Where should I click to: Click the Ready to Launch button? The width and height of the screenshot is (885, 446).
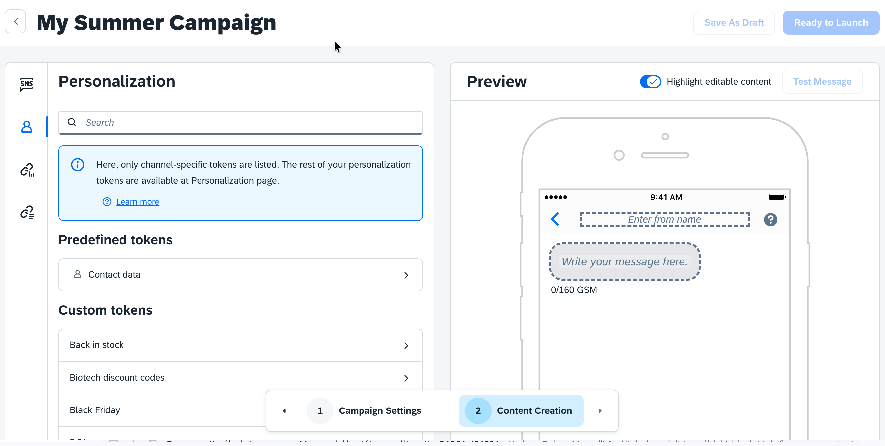coord(831,23)
